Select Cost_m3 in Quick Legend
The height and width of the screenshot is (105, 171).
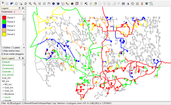tap(6, 78)
